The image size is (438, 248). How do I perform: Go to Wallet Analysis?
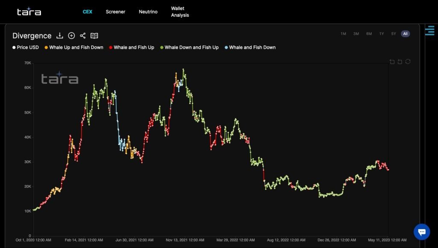[180, 12]
